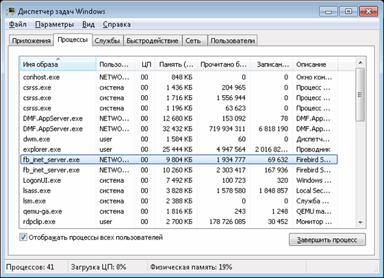Sort by ЦП column header
This screenshot has width=384, height=278.
(x=145, y=64)
